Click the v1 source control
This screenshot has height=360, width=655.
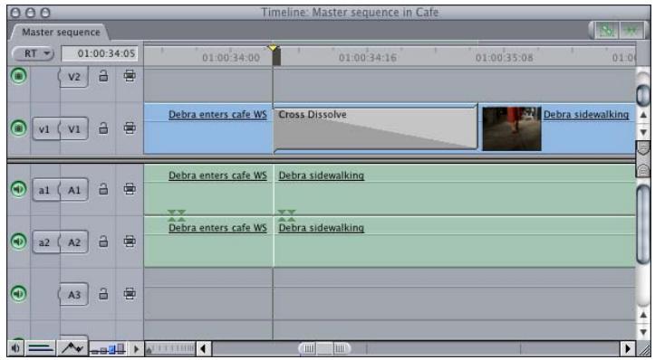44,129
